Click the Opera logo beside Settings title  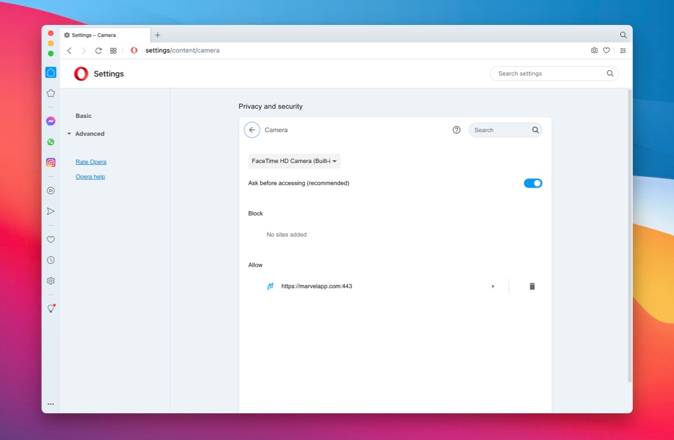81,74
